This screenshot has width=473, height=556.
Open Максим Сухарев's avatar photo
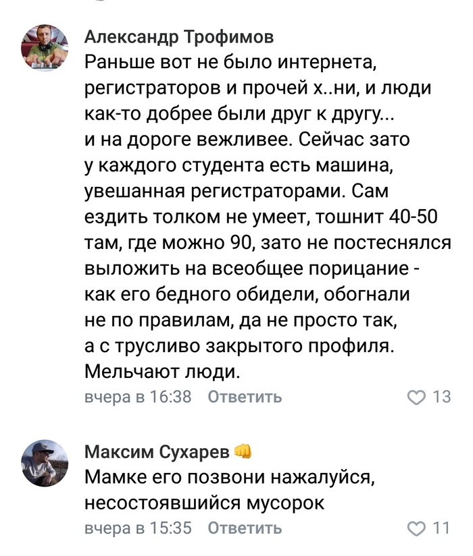click(x=45, y=463)
